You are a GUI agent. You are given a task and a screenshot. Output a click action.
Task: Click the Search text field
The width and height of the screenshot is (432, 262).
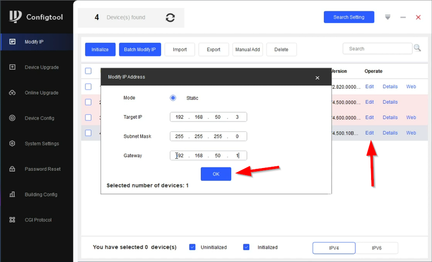pos(377,49)
